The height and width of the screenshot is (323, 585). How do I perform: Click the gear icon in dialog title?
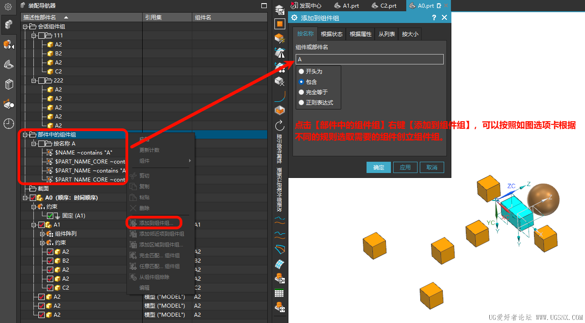[x=294, y=18]
